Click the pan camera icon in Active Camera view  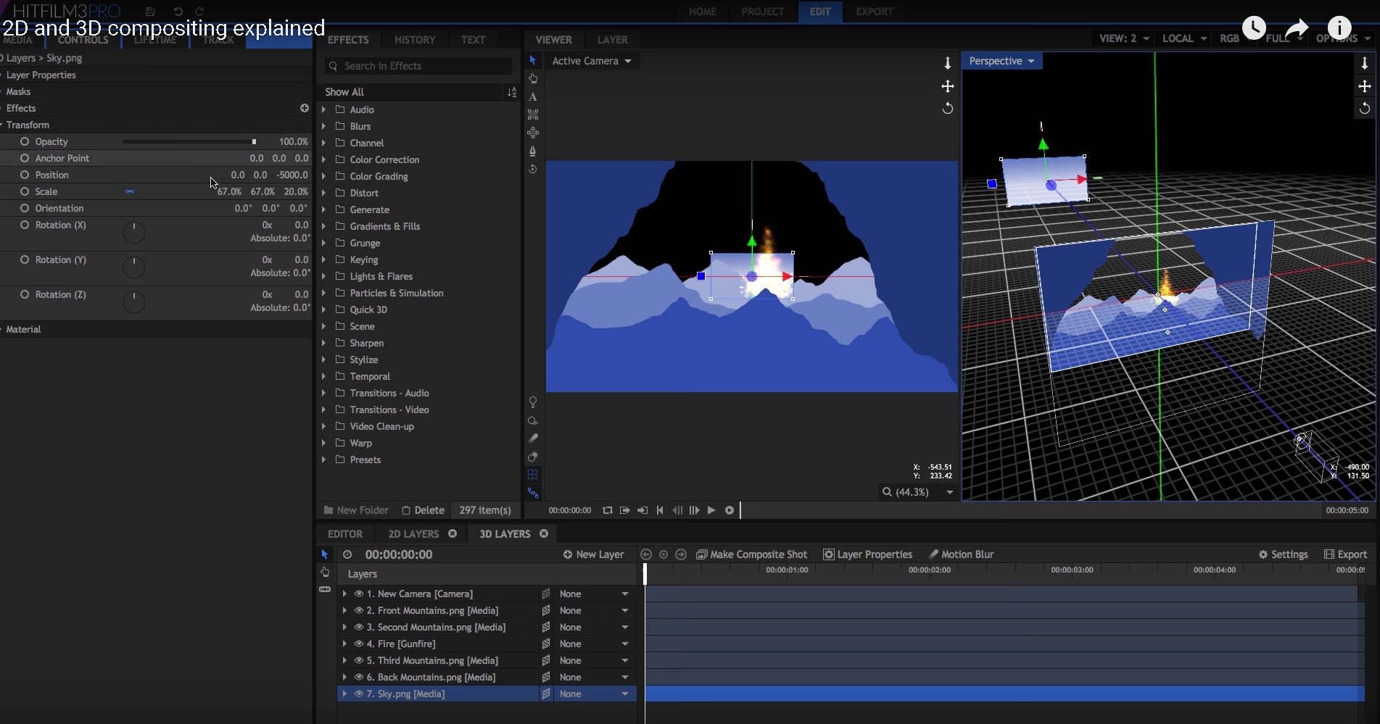(x=947, y=86)
